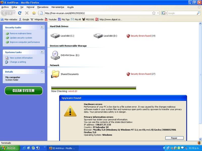
Task: Click the green CLEAN SYSTEM button
Action: click(23, 91)
